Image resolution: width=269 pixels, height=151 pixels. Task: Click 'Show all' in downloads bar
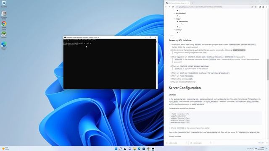(x=261, y=143)
